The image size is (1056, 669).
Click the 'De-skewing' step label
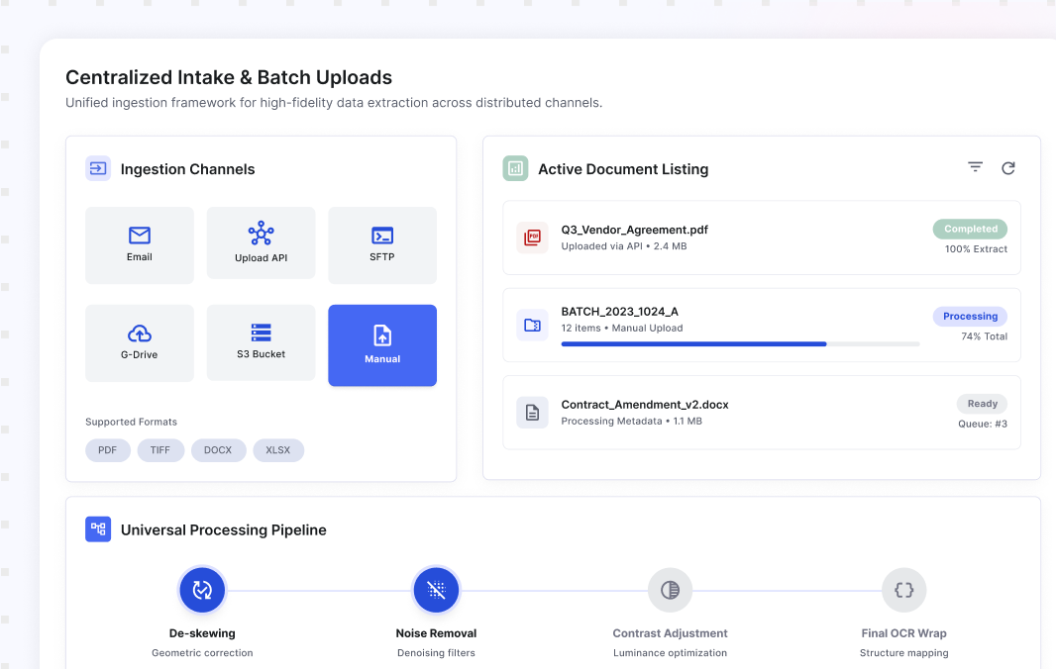click(202, 633)
